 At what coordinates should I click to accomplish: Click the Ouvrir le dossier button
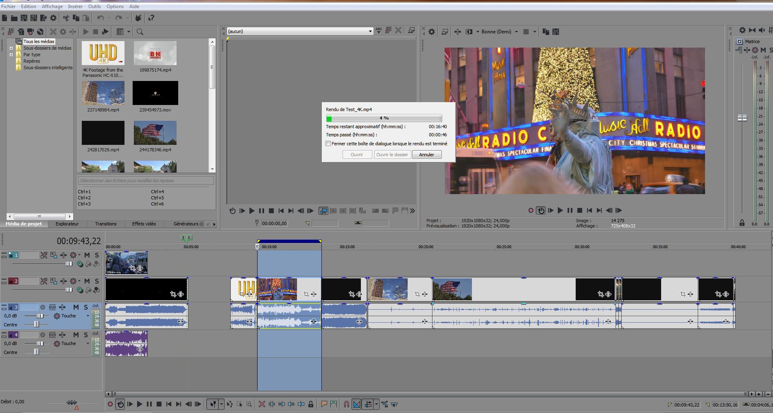click(392, 155)
